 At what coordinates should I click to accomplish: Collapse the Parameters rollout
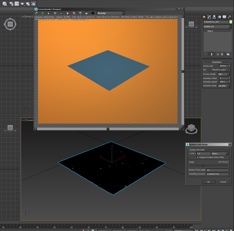[x=216, y=62]
